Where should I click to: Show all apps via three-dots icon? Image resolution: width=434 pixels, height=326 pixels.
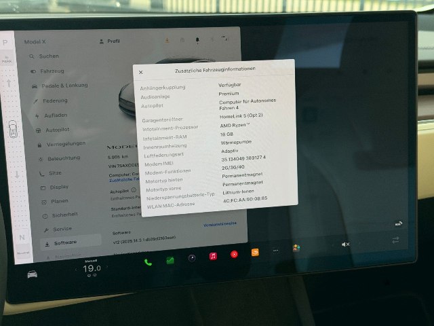pos(276,251)
